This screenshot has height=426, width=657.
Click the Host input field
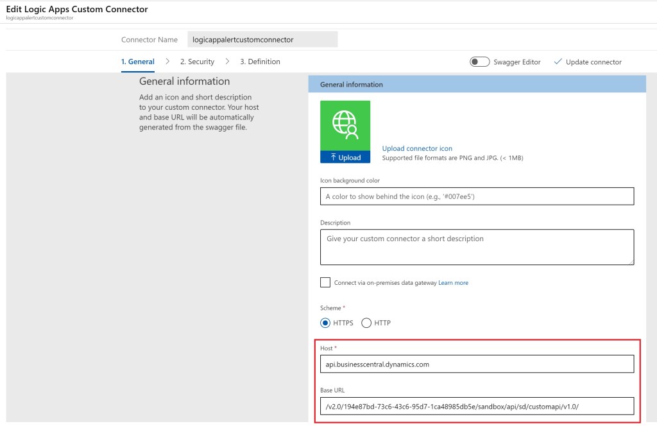pyautogui.click(x=477, y=364)
